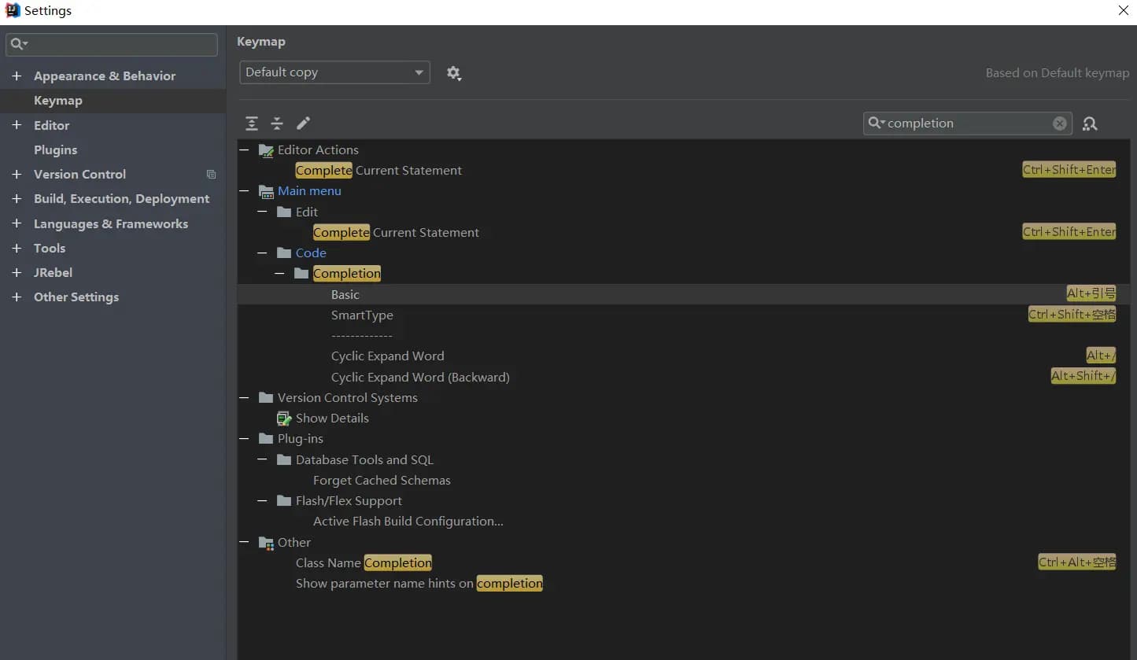Click Find Actions by Shortcut icon
Viewport: 1137px width, 660px height.
coord(1090,124)
